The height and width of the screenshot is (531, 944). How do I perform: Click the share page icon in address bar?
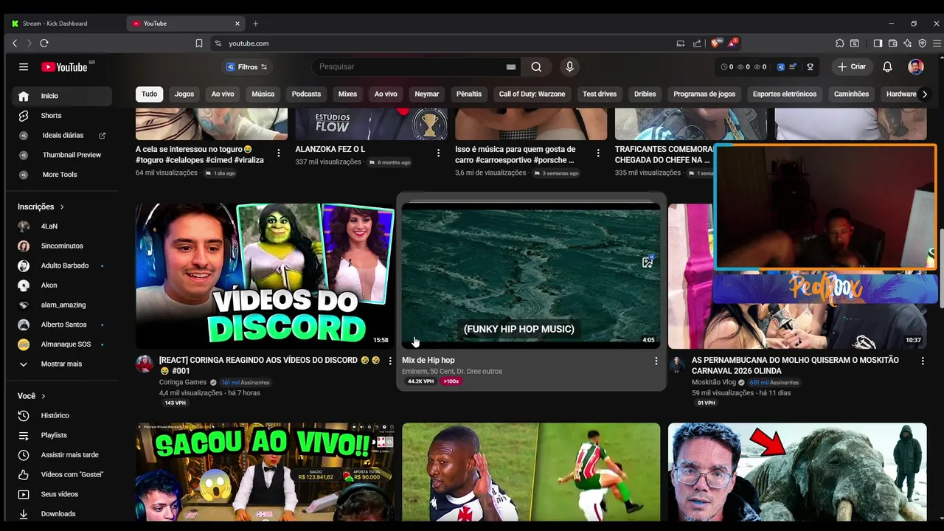697,44
